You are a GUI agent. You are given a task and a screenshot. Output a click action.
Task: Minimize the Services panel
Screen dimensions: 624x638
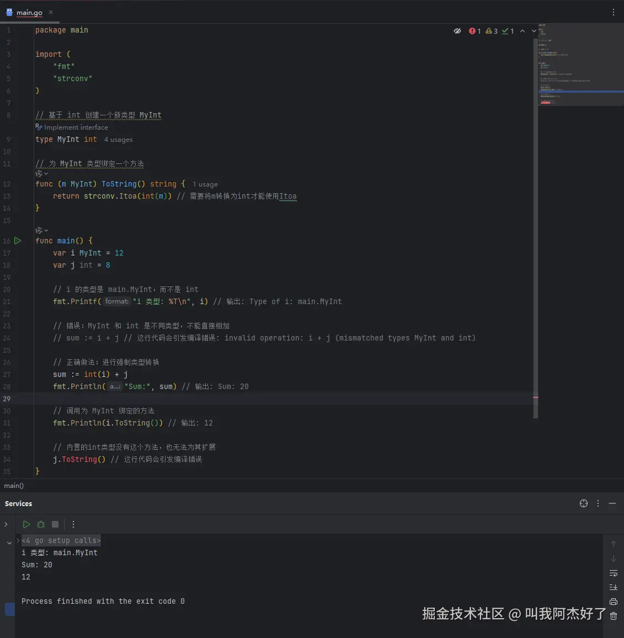612,503
